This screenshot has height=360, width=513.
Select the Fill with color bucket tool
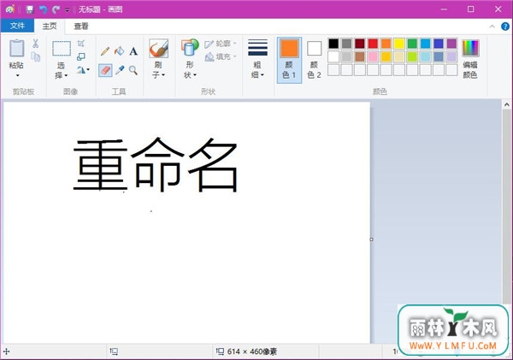click(120, 51)
